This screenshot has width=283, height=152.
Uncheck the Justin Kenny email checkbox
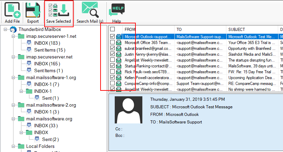pyautogui.click(x=112, y=54)
